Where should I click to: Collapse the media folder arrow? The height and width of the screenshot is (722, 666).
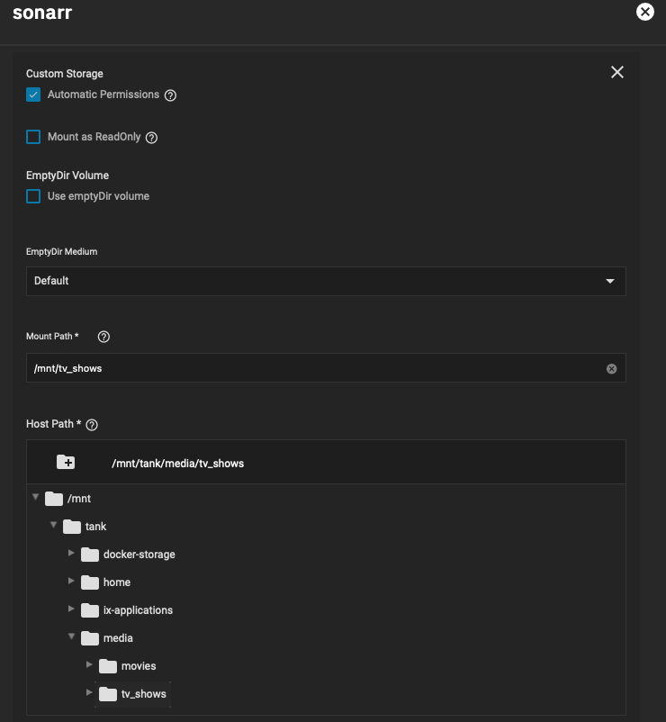point(71,636)
